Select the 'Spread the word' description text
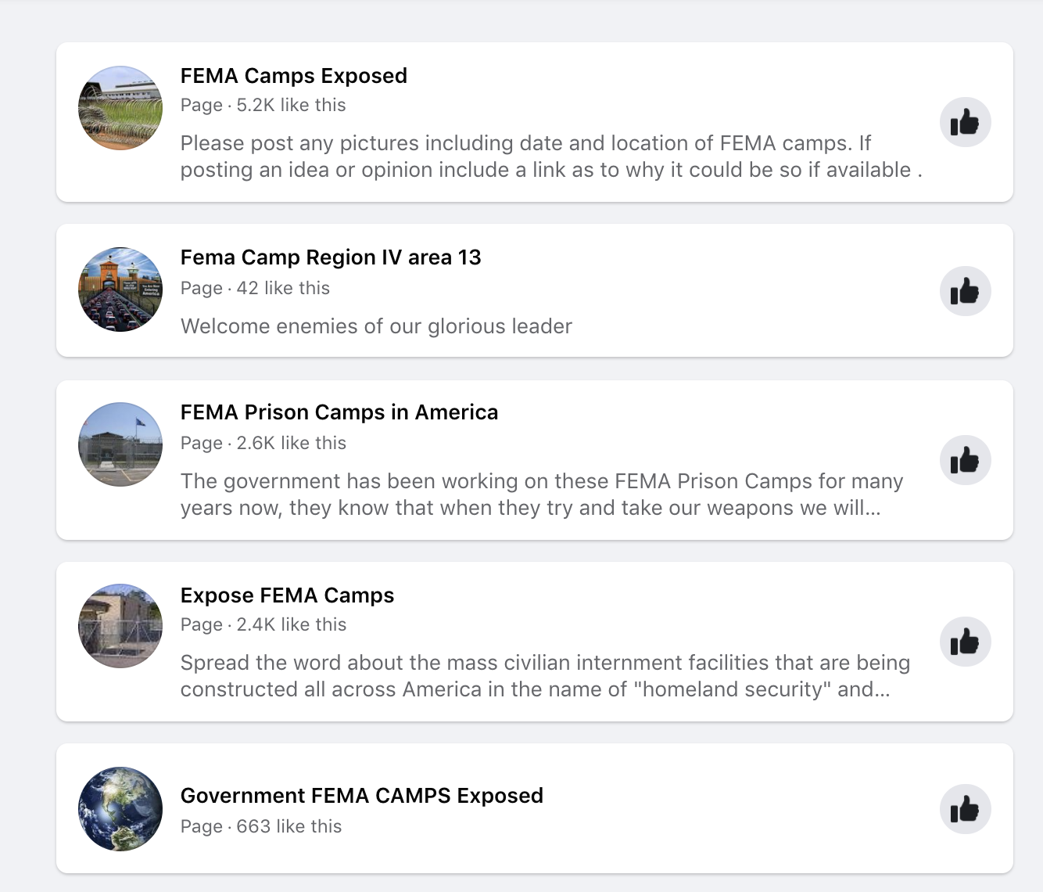Screen dimensions: 1043x892 [x=545, y=676]
